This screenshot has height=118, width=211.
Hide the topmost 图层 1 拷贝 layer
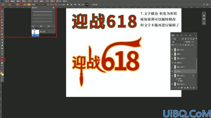pyautogui.click(x=172, y=50)
